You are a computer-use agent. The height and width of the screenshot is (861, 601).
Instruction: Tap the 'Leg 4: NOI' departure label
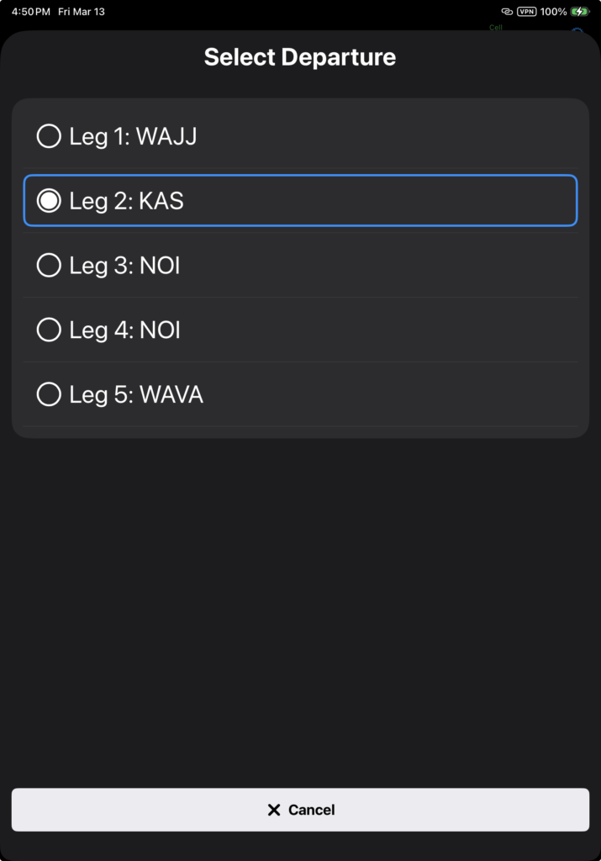[x=124, y=330]
